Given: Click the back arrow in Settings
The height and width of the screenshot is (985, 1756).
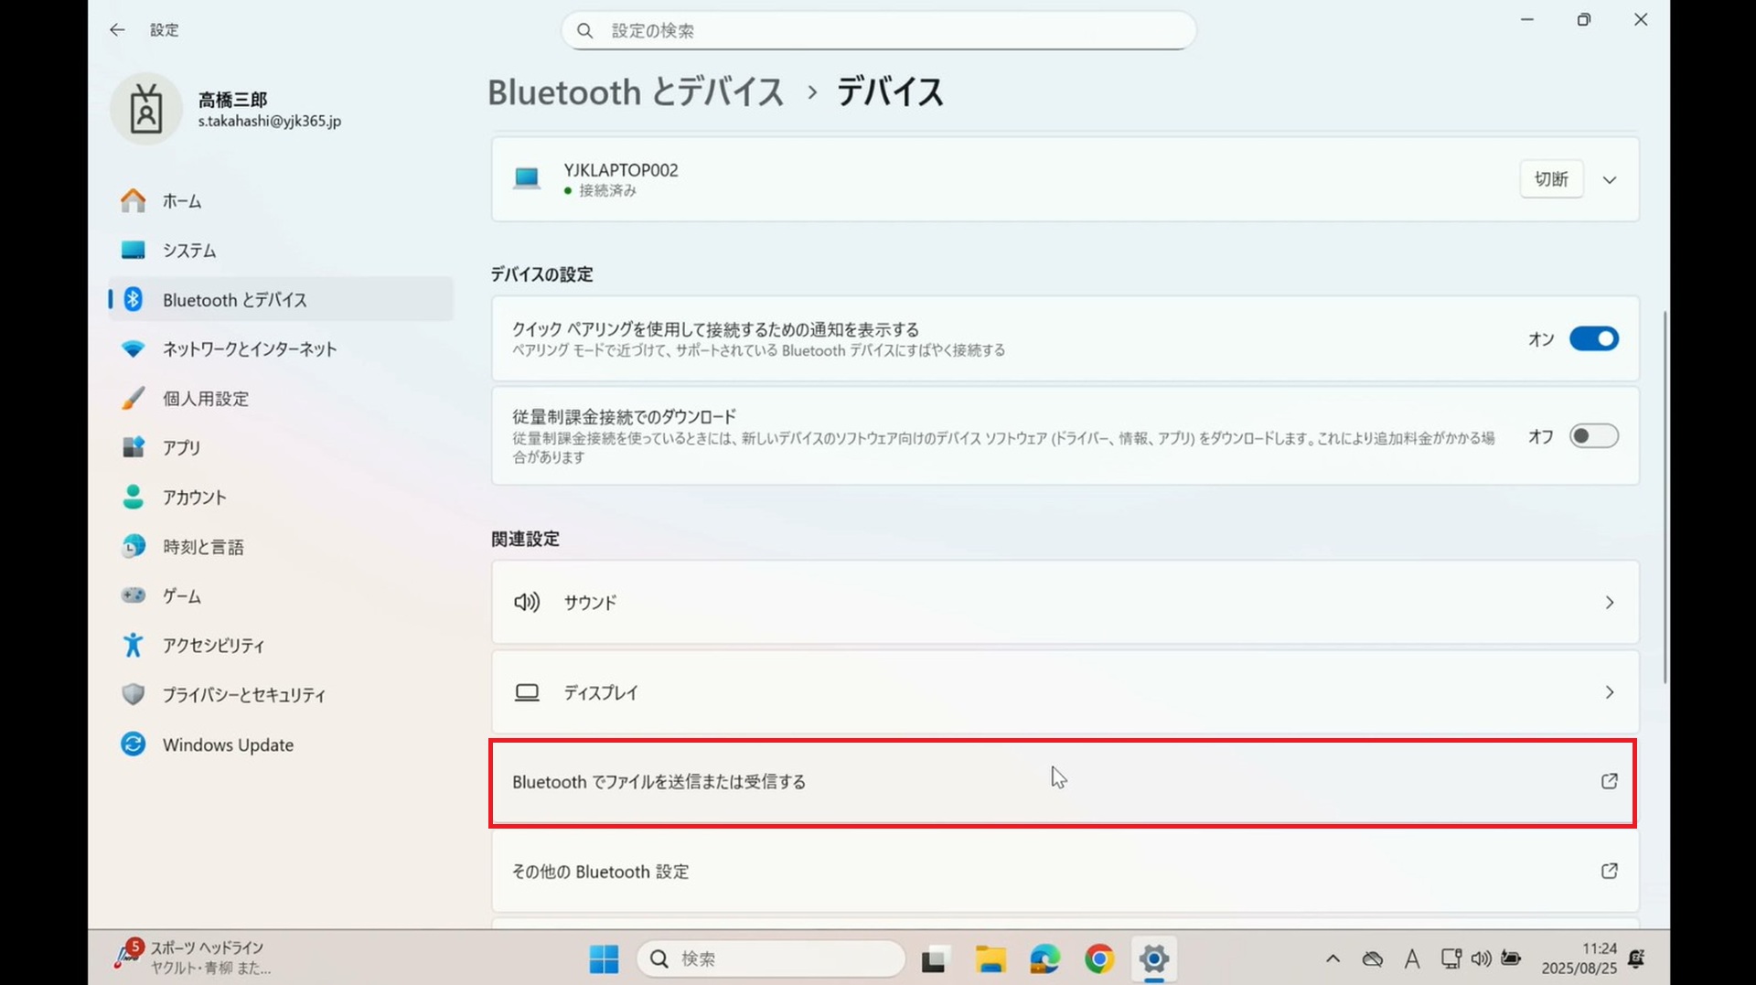Looking at the screenshot, I should pyautogui.click(x=117, y=30).
